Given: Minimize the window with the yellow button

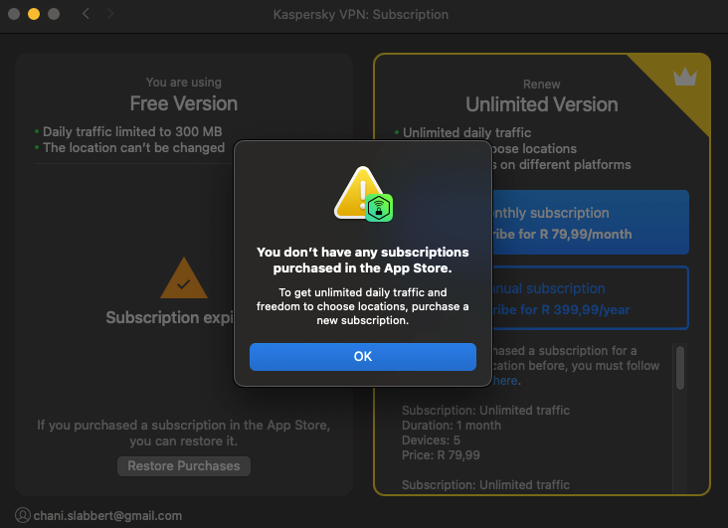Looking at the screenshot, I should tap(34, 14).
